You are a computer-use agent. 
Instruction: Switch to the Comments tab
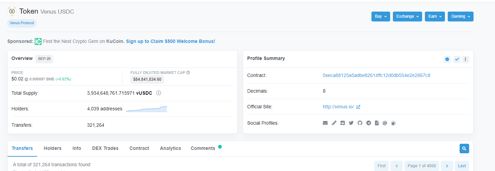point(203,148)
